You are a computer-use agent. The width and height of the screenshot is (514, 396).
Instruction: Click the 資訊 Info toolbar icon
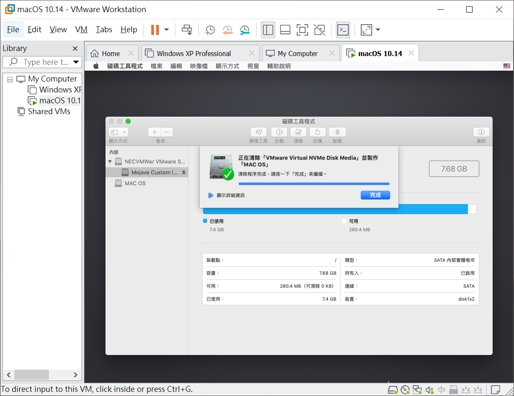click(x=481, y=132)
